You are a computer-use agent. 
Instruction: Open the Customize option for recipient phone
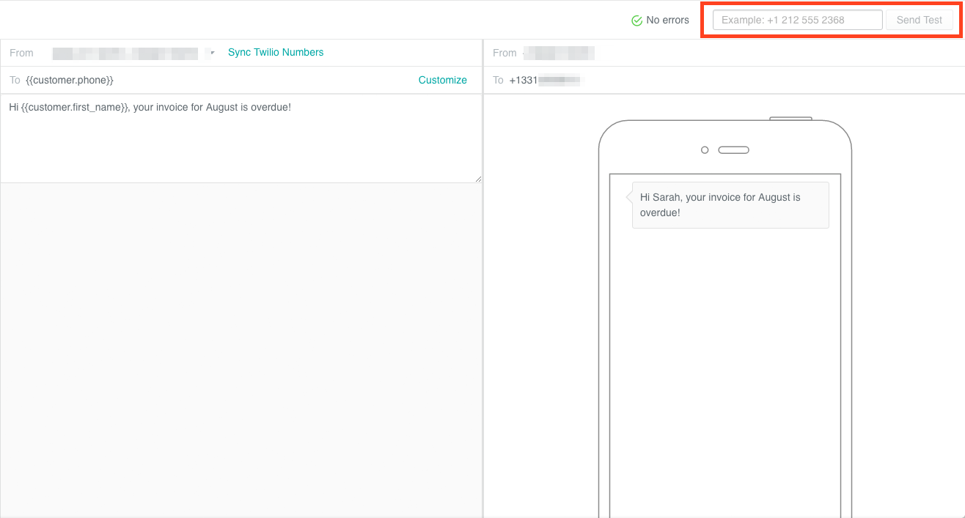click(x=442, y=80)
